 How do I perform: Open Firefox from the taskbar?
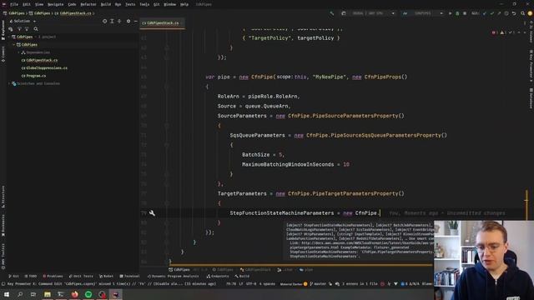(x=74, y=294)
